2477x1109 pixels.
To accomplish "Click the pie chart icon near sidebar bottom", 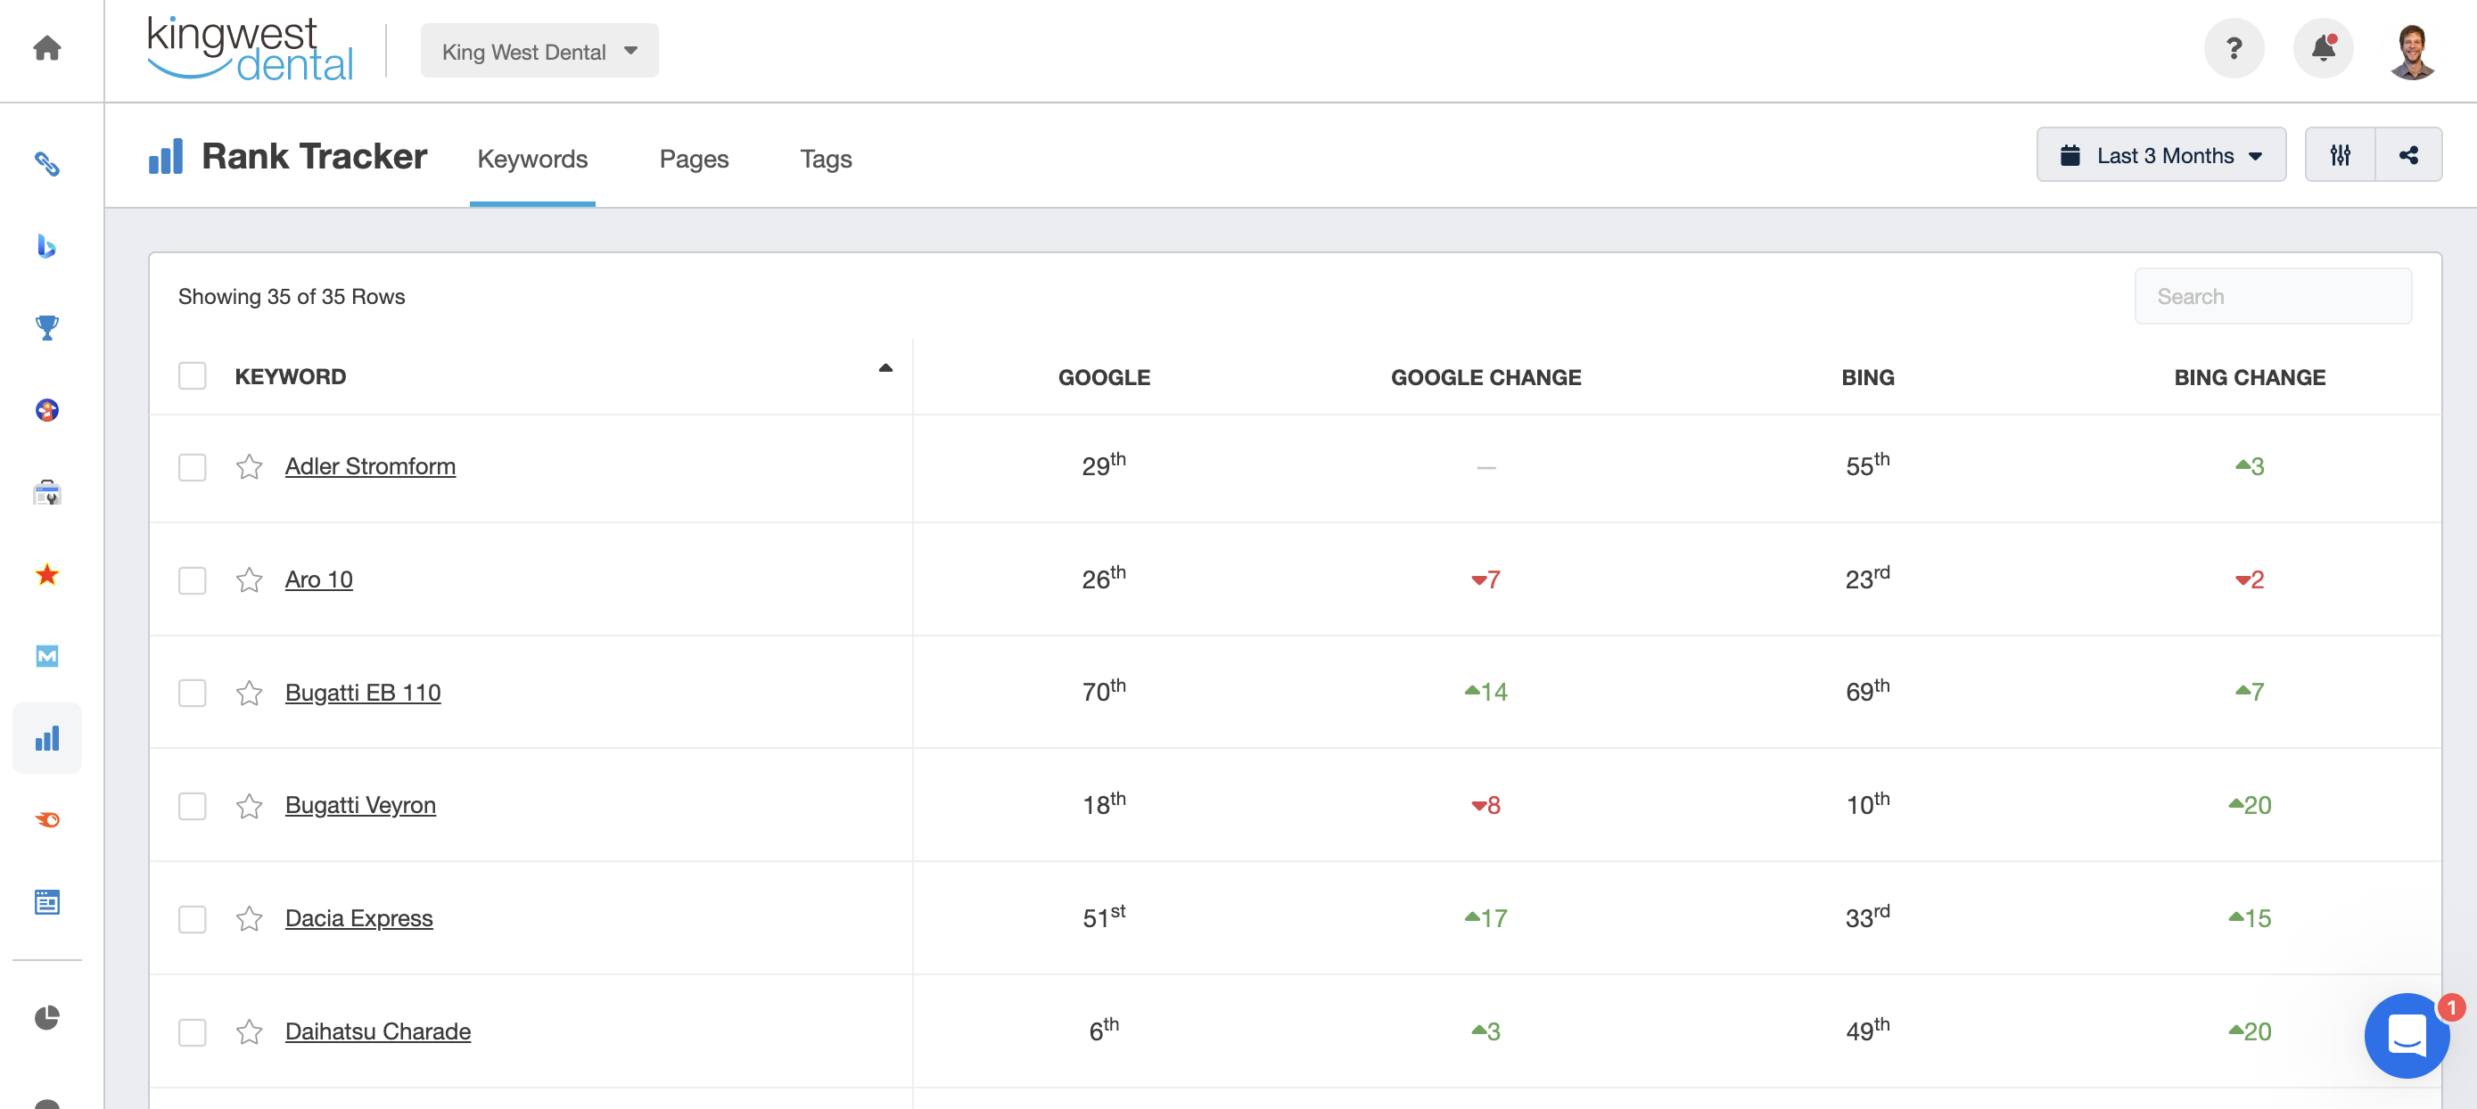I will [x=47, y=1015].
